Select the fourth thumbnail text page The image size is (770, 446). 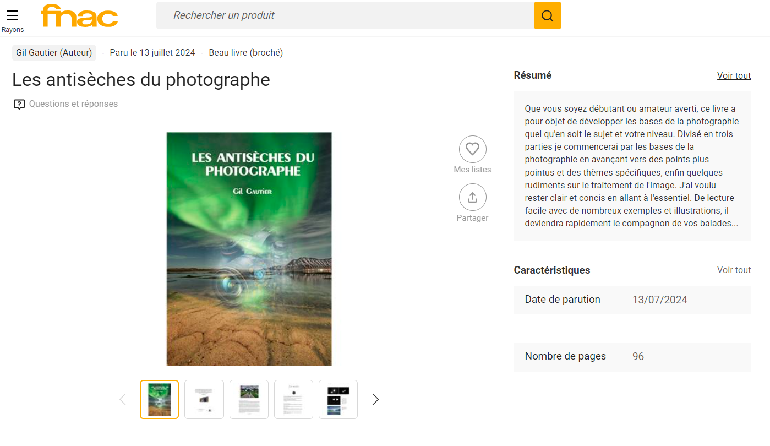point(293,399)
